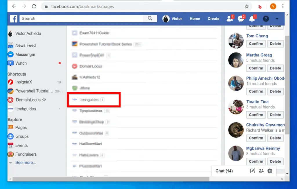Confirm Tom Cheng's friend request

coord(256,43)
